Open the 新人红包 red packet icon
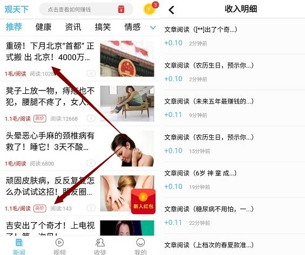The width and height of the screenshot is (305, 255). pyautogui.click(x=143, y=202)
